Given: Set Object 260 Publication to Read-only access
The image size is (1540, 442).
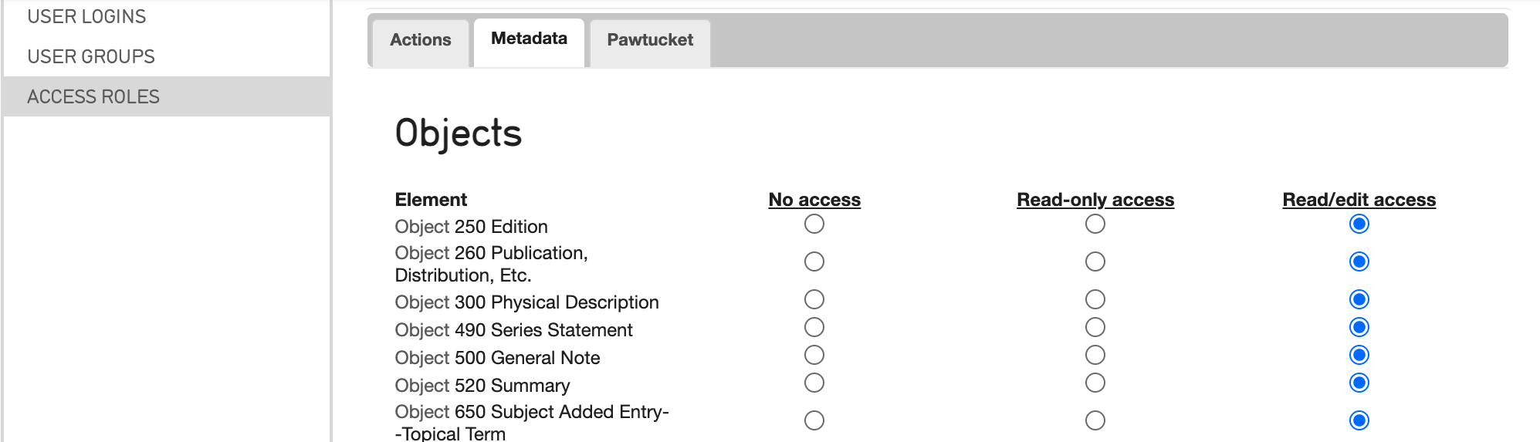Looking at the screenshot, I should pyautogui.click(x=1095, y=261).
